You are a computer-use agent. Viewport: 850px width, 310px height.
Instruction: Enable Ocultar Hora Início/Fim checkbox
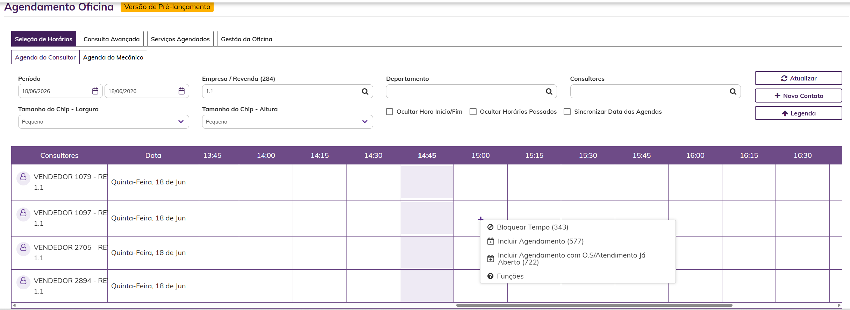[390, 112]
